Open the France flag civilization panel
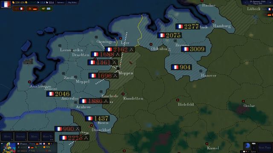This screenshot has height=153, width=273. 6,4
